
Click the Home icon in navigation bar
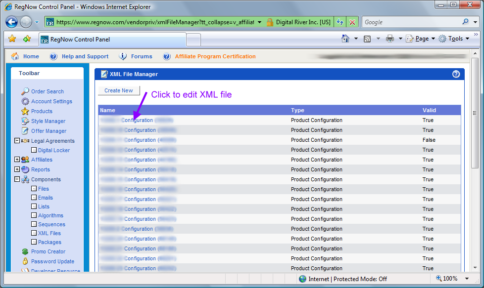point(15,56)
